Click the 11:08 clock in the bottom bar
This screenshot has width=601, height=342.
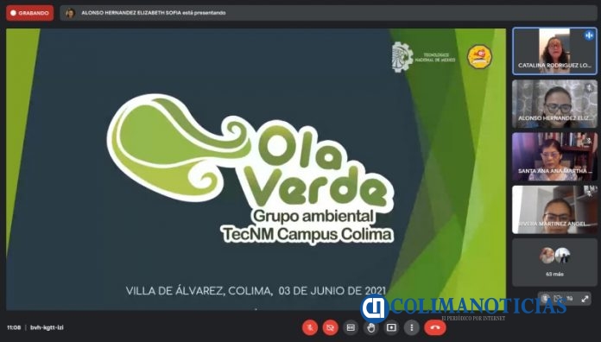(14, 327)
